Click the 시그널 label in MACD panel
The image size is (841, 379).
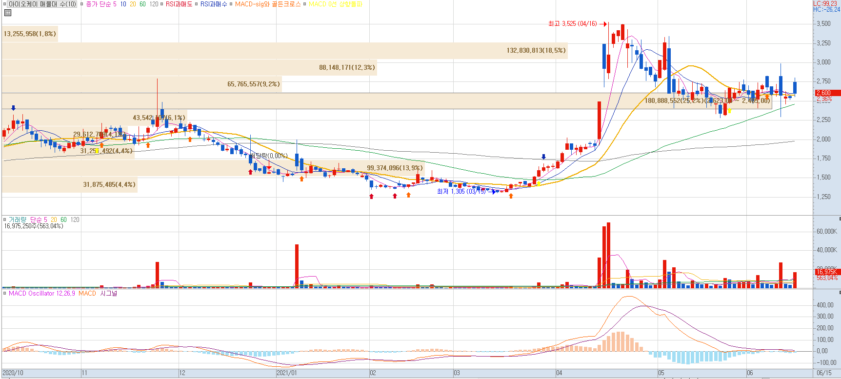(x=108, y=293)
